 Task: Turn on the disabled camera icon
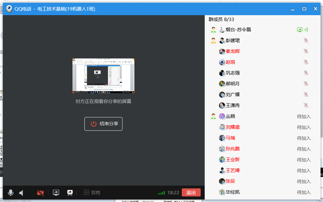(x=40, y=193)
